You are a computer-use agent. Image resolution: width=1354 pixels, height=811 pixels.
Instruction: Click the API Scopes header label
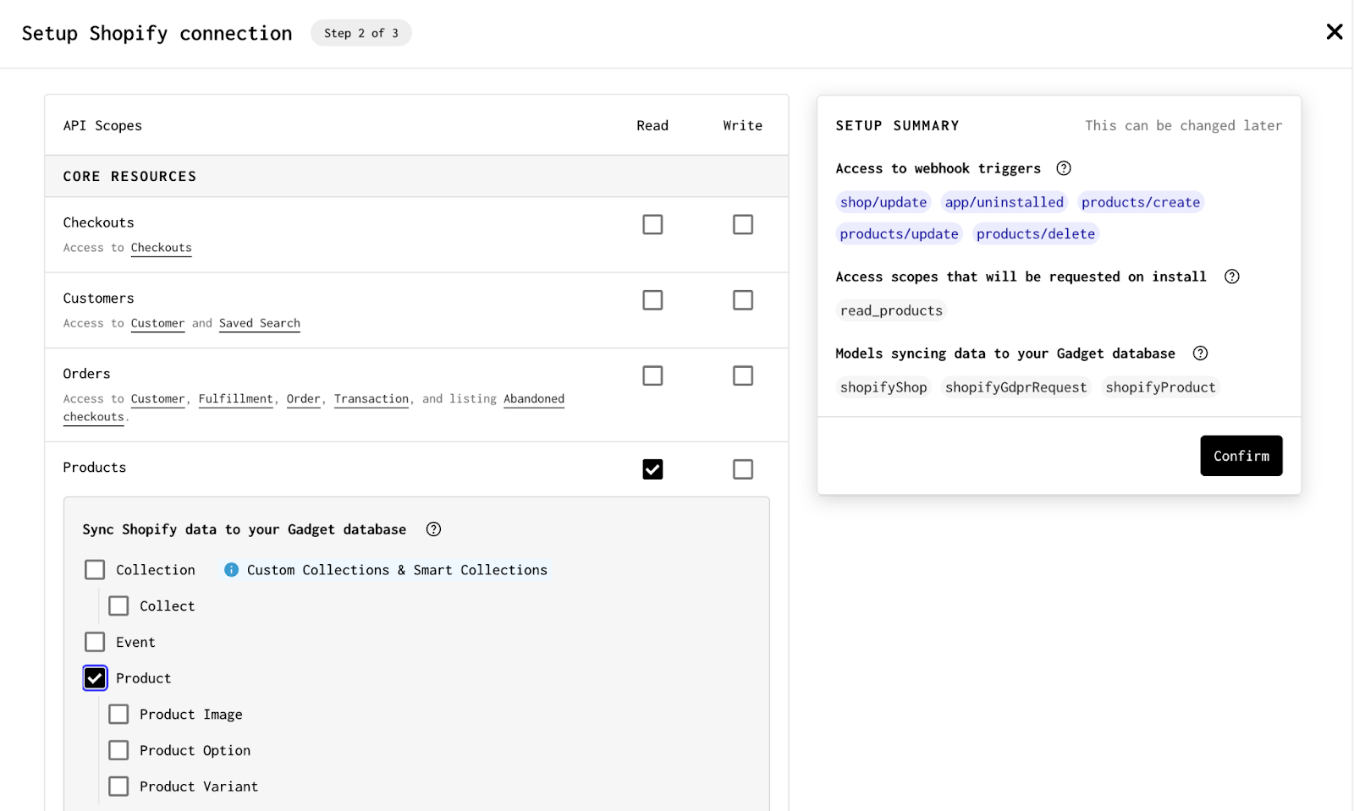tap(102, 125)
